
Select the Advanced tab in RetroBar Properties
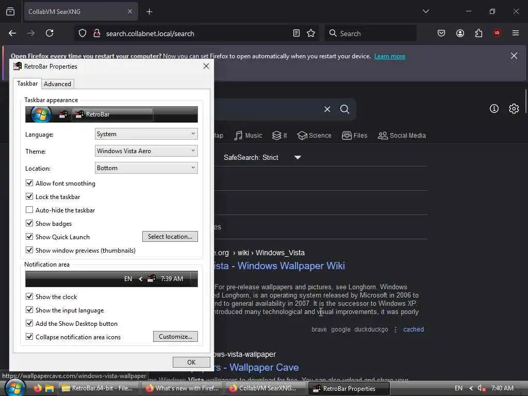[x=57, y=84]
